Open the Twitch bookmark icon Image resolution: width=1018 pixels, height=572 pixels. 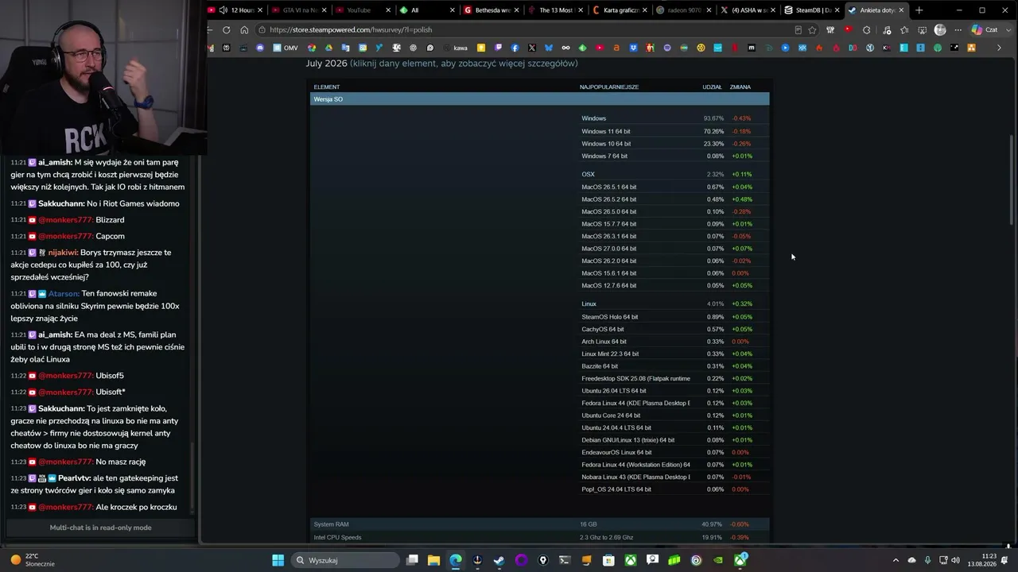coord(498,48)
